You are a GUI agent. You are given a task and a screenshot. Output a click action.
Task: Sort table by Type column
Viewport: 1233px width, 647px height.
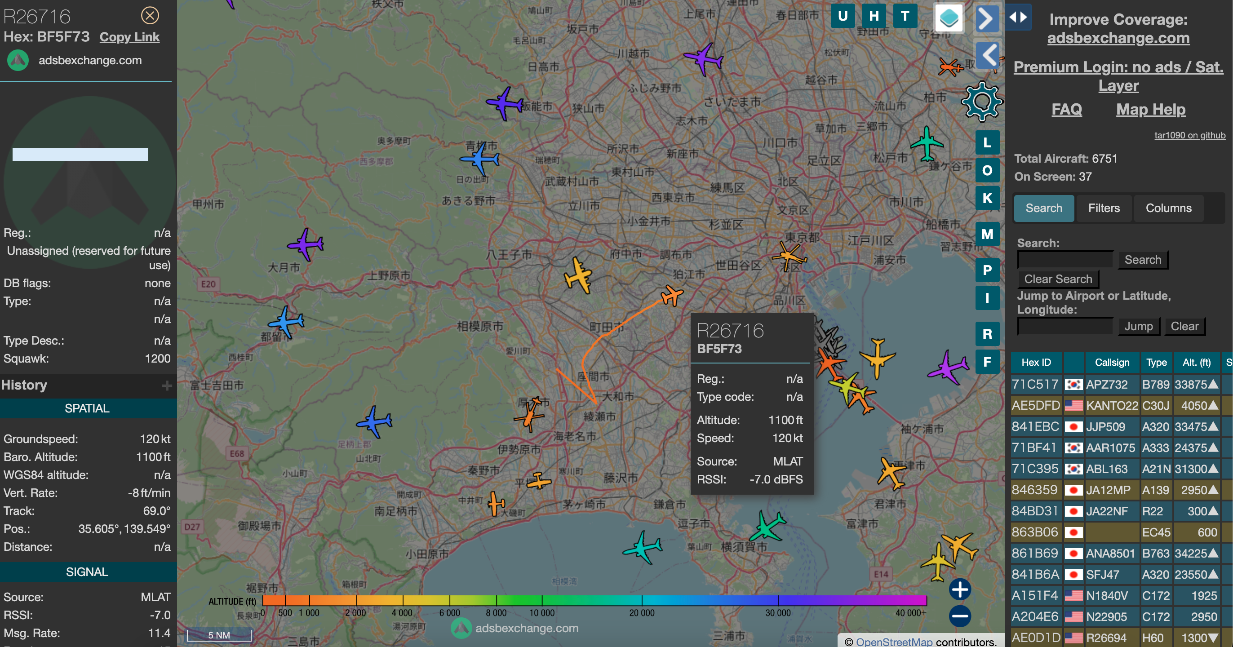(1156, 362)
